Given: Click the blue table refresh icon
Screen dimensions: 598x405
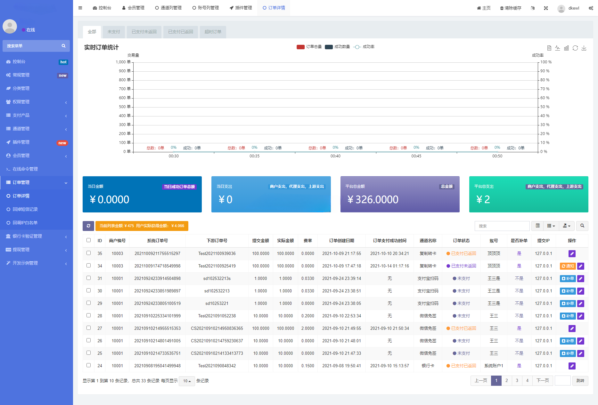Looking at the screenshot, I should (88, 226).
